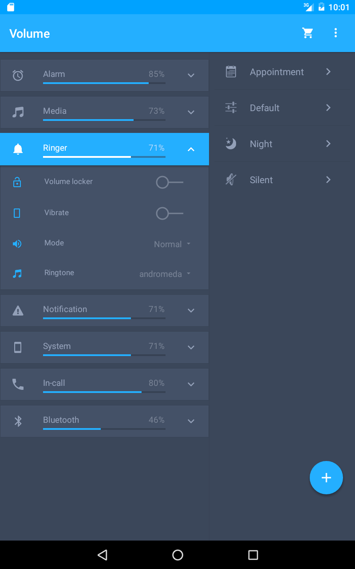Add a new profile with plus button

point(326,477)
